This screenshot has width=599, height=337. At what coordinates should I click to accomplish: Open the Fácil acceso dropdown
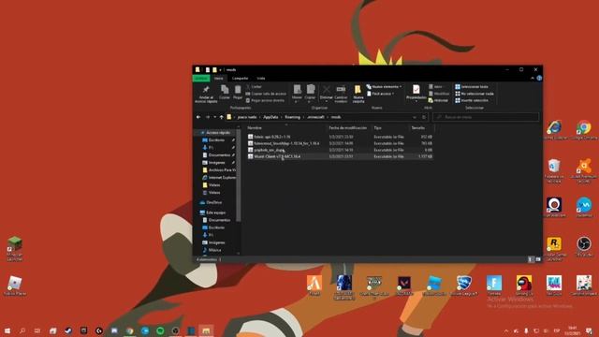click(381, 94)
